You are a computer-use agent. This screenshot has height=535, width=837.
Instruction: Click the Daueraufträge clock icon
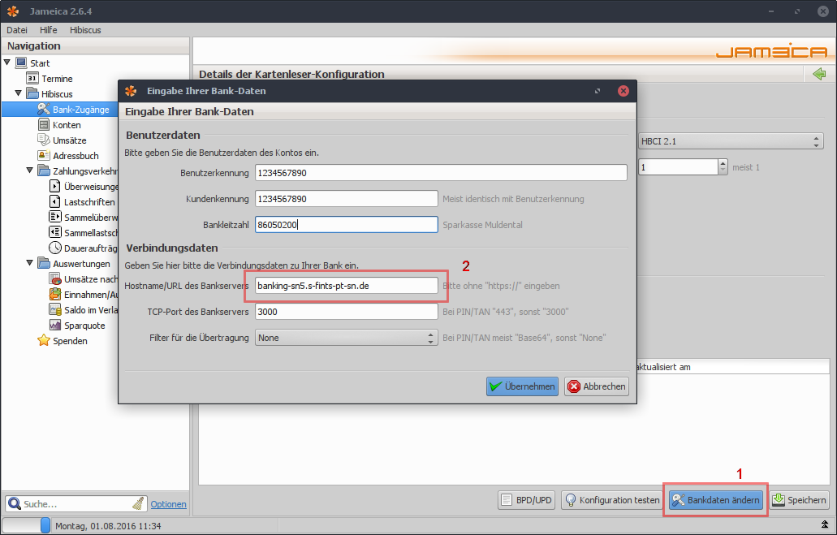(55, 248)
